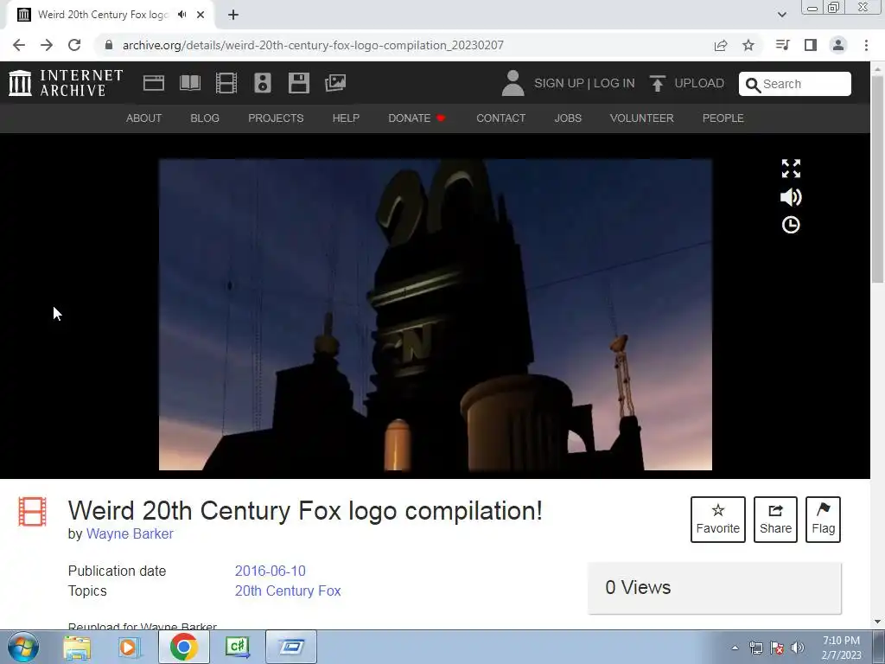Click the 0 Views stats box
Screen dimensions: 885x664
point(715,588)
